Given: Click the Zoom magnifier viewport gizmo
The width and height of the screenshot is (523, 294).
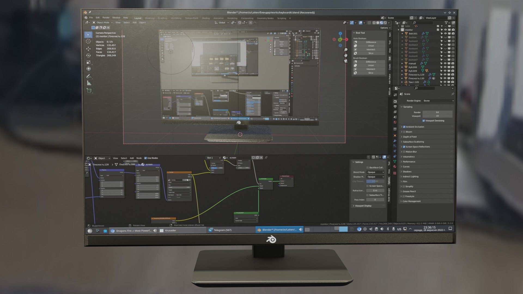Looking at the screenshot, I should tap(346, 50).
